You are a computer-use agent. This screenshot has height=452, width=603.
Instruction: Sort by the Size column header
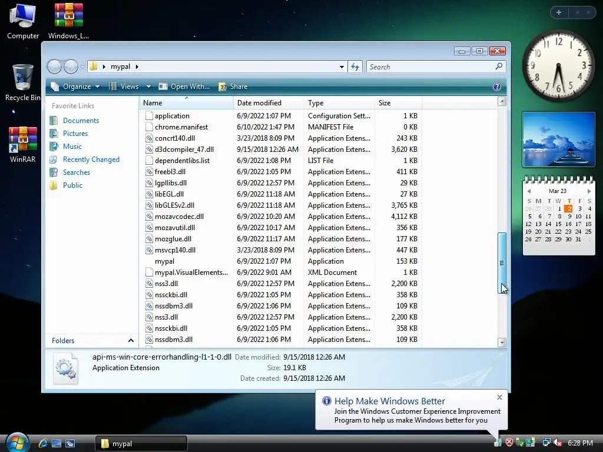tap(399, 102)
